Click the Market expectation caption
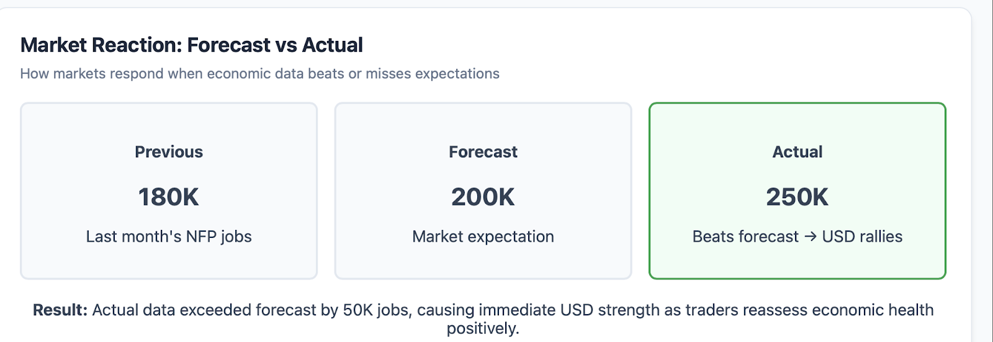The height and width of the screenshot is (342, 993). tap(483, 237)
